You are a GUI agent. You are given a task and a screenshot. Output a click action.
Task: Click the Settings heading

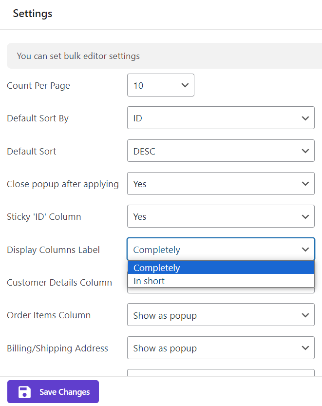(x=33, y=14)
